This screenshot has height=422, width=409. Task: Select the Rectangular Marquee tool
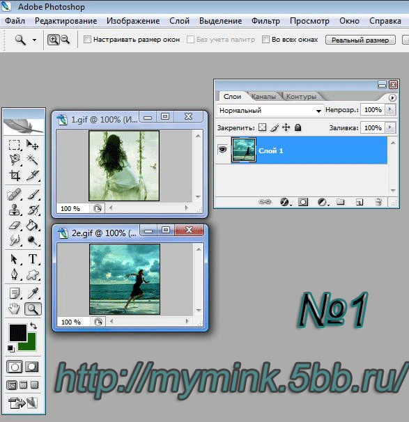(x=14, y=145)
